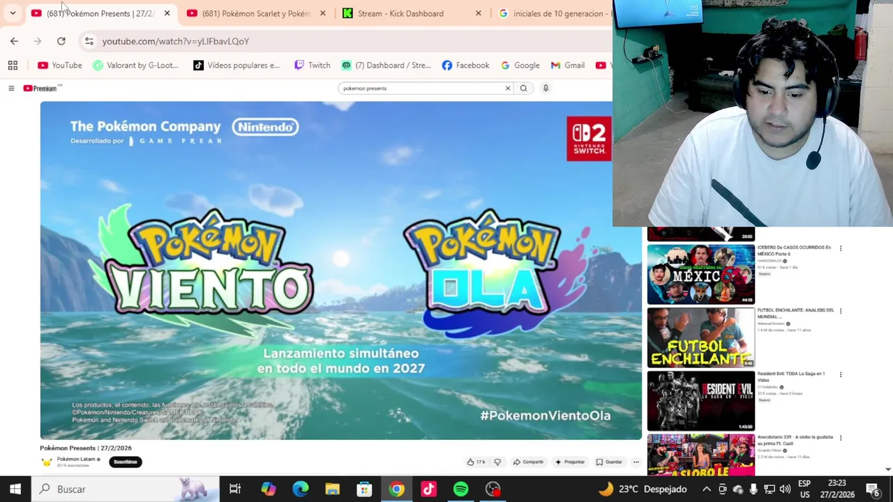Open the Google bookmark
Image resolution: width=893 pixels, height=502 pixels.
(x=520, y=65)
